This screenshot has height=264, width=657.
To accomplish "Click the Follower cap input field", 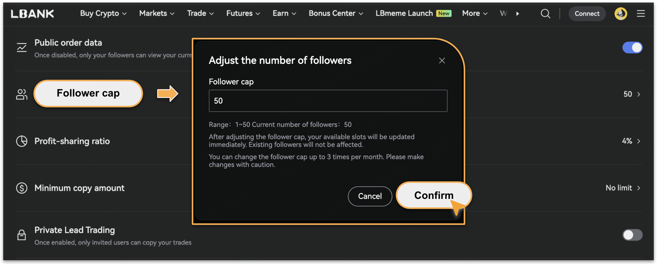I will (328, 101).
